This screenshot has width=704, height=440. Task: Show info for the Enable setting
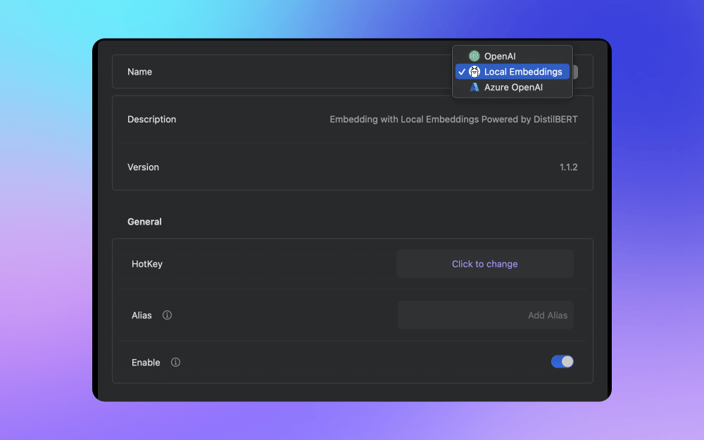[175, 363]
